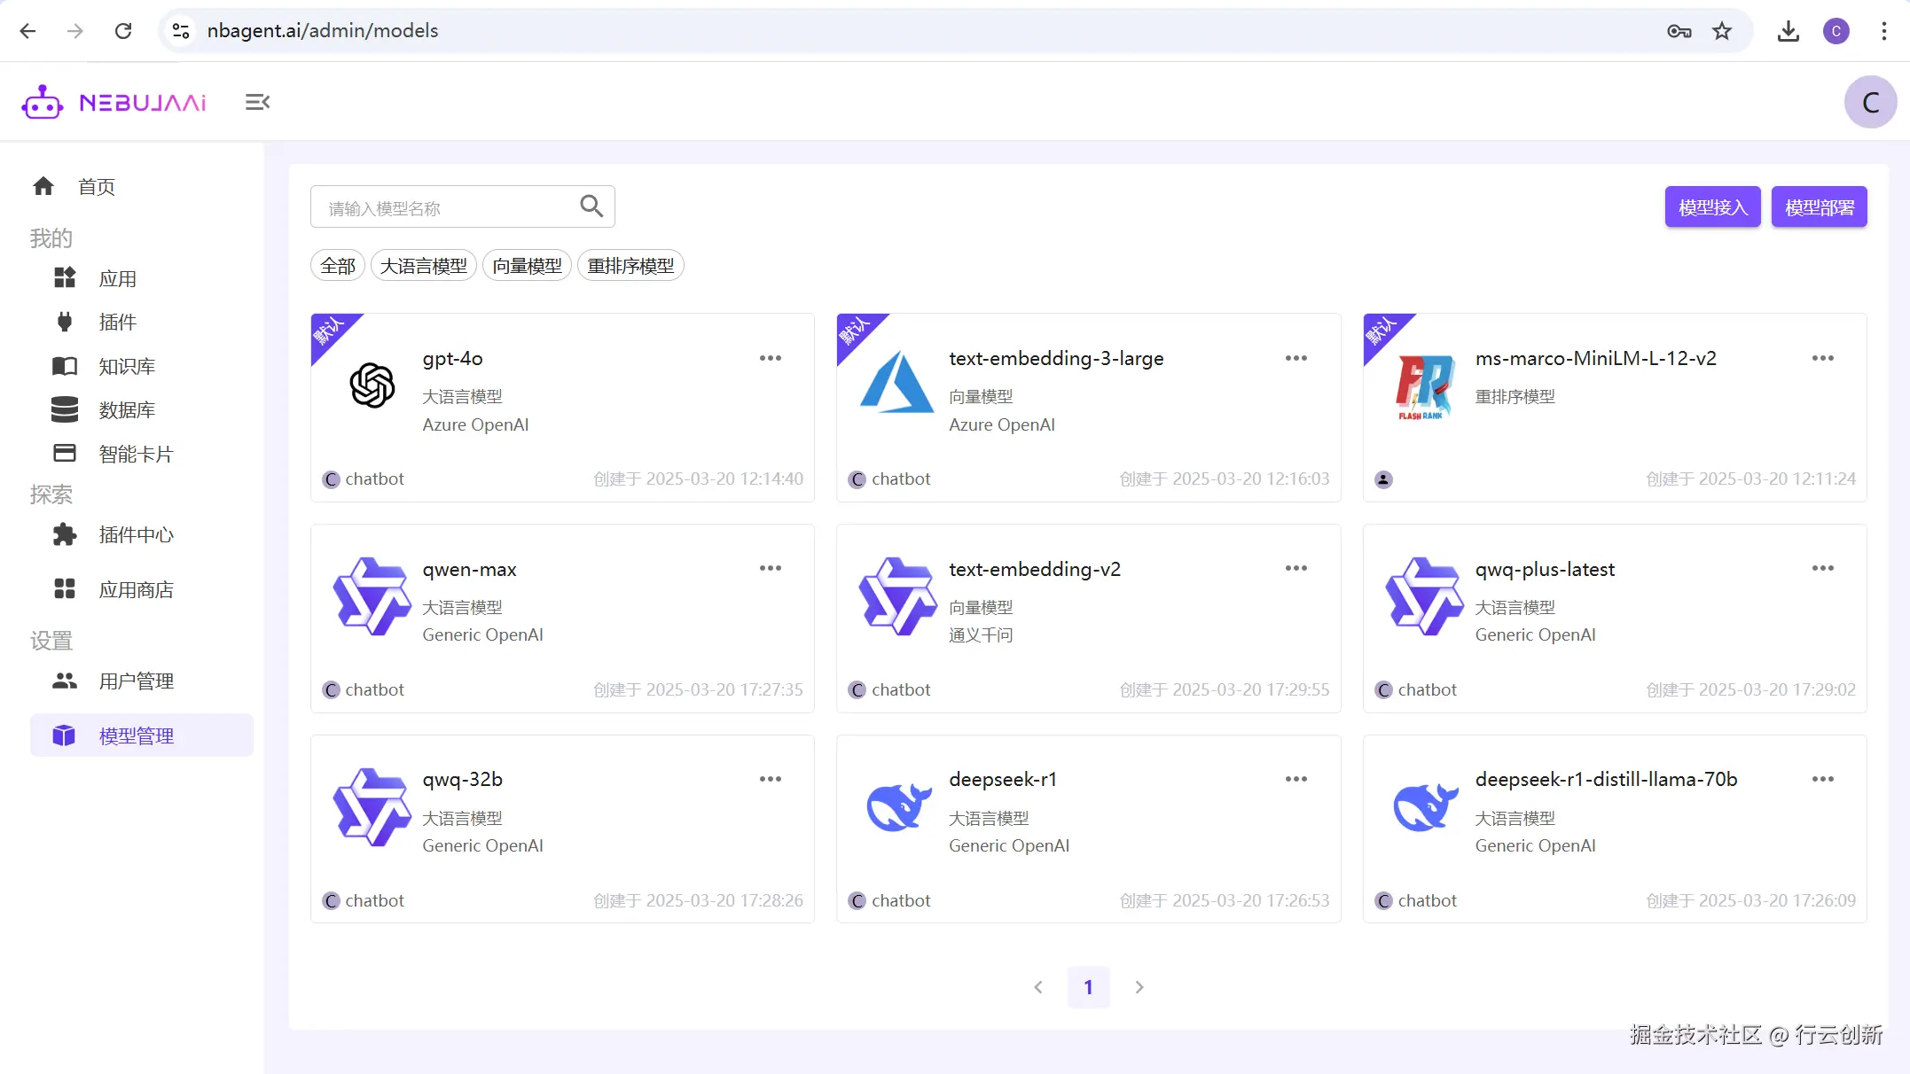1910x1074 pixels.
Task: Select the 重排序模型 filter tag
Action: 630,266
